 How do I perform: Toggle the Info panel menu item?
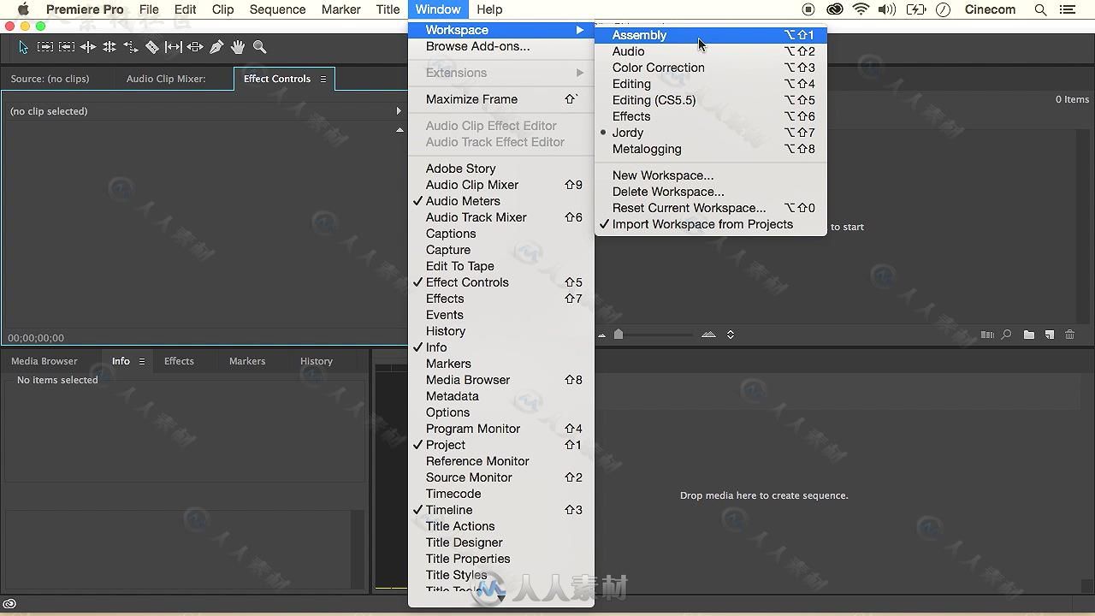point(501,347)
